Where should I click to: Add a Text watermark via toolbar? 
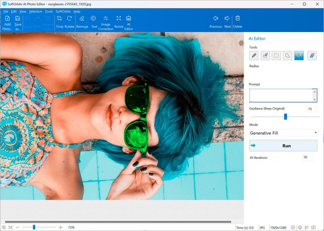click(94, 21)
